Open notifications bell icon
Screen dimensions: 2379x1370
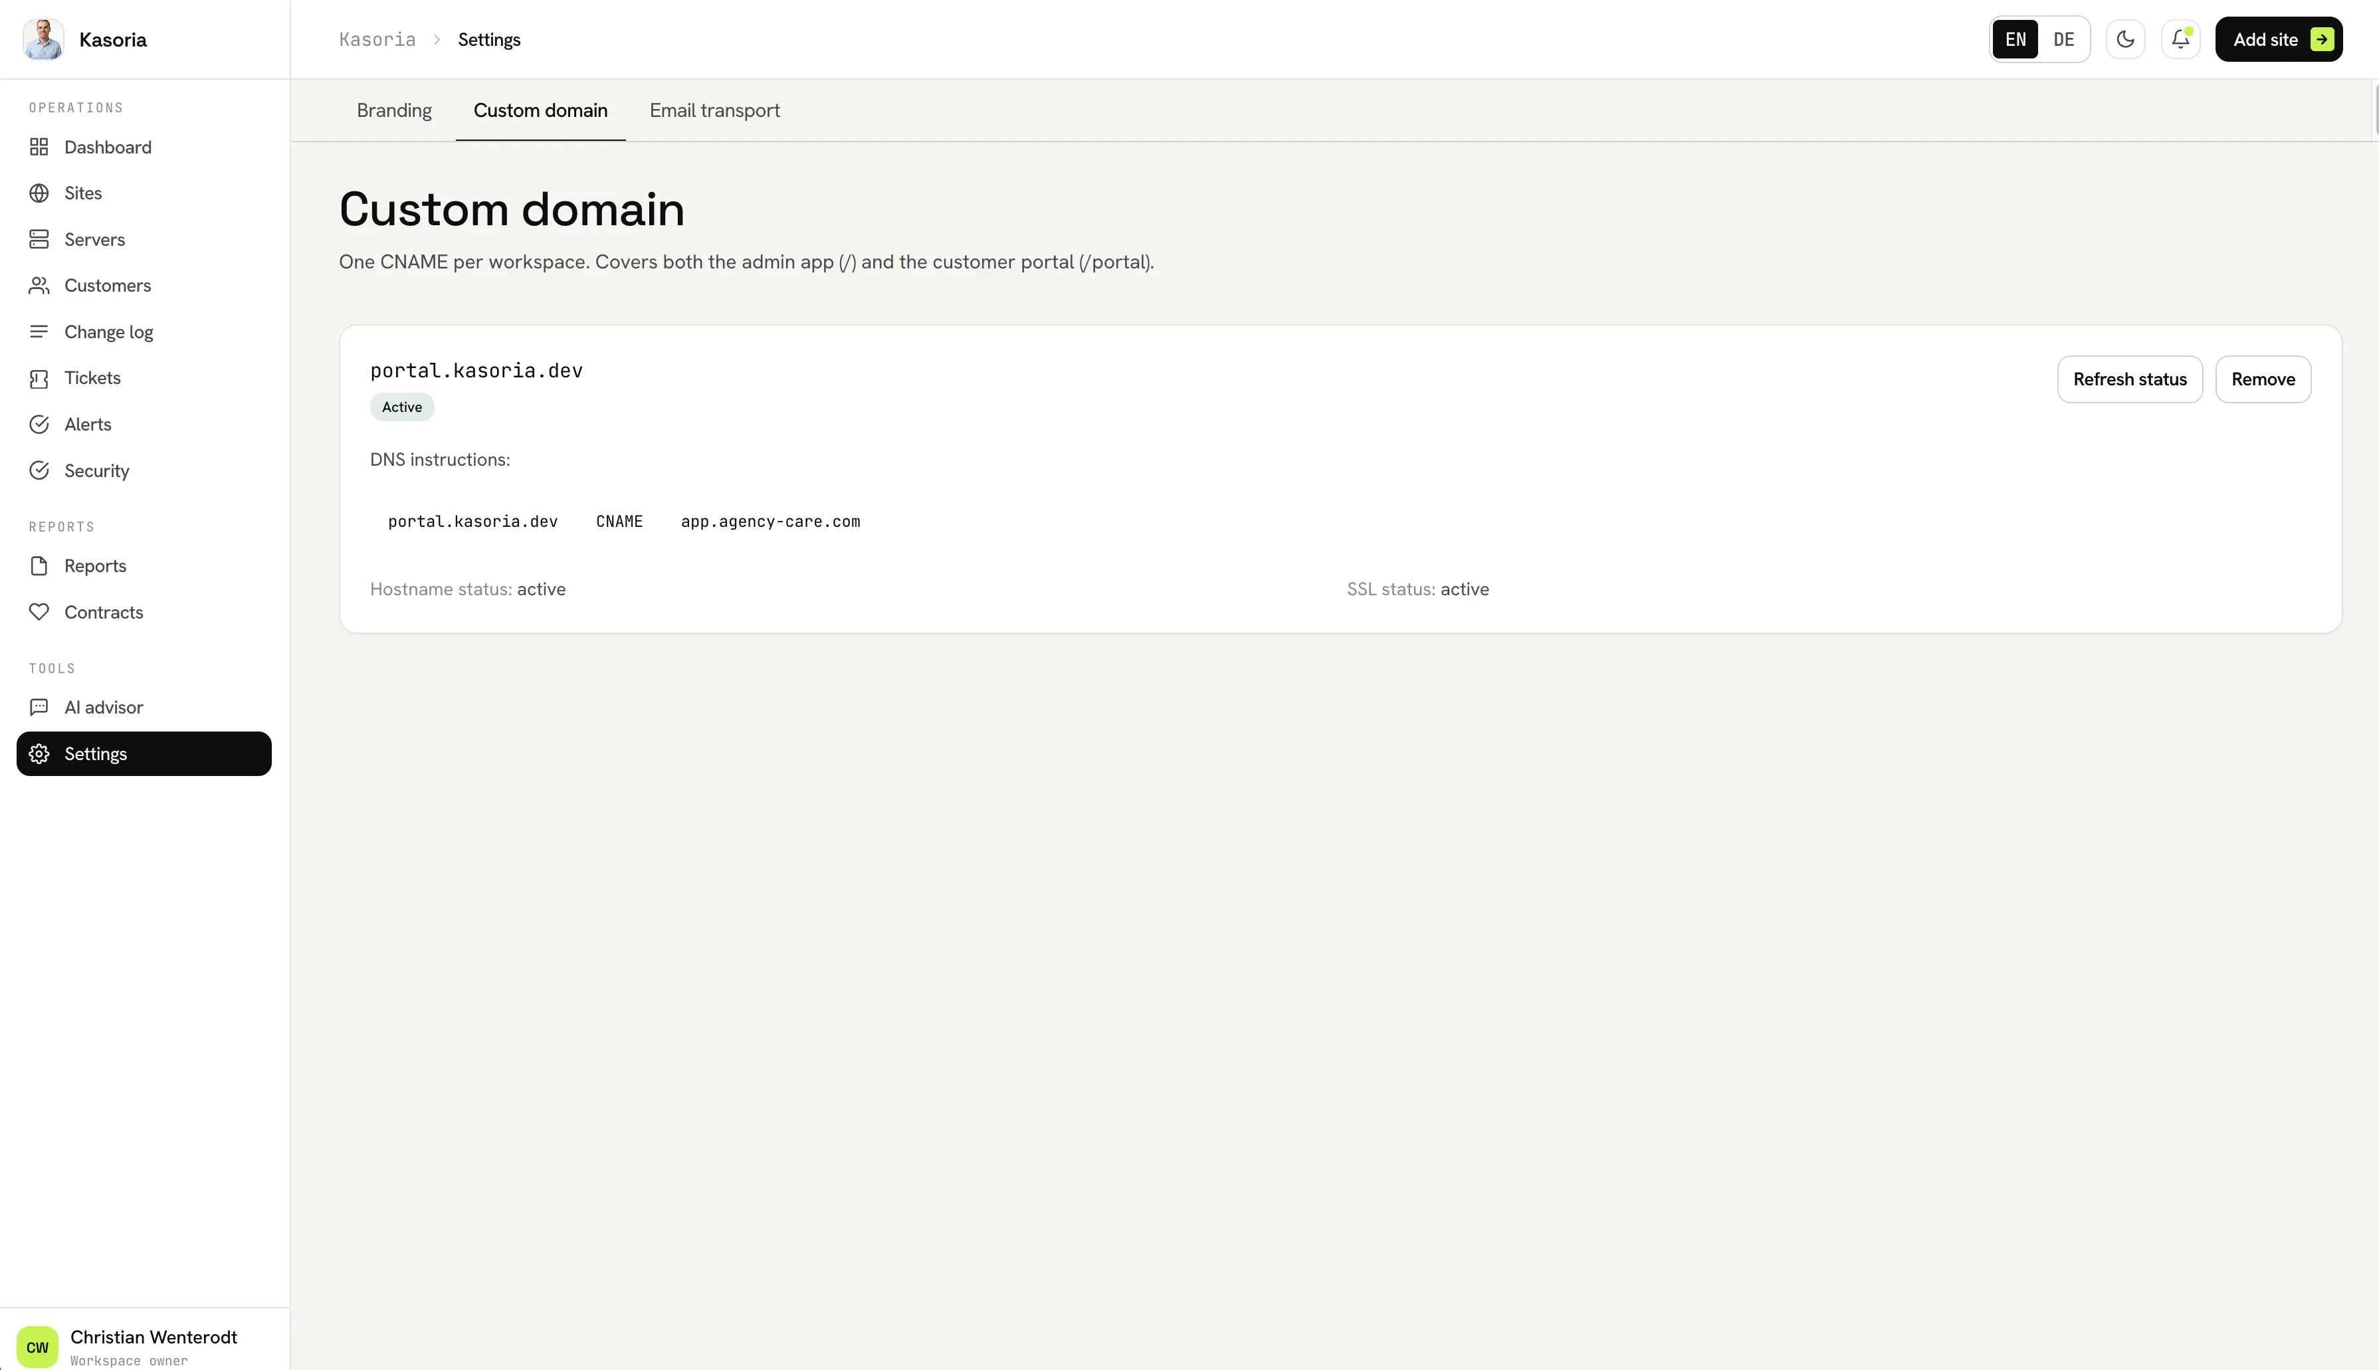[2180, 39]
